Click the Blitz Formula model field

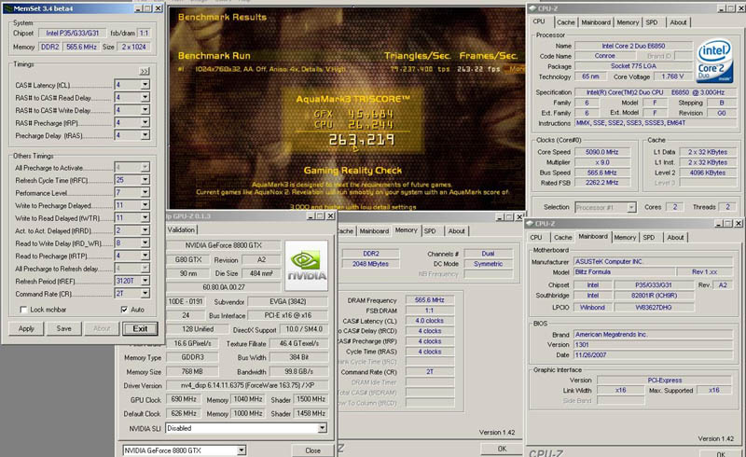point(624,271)
